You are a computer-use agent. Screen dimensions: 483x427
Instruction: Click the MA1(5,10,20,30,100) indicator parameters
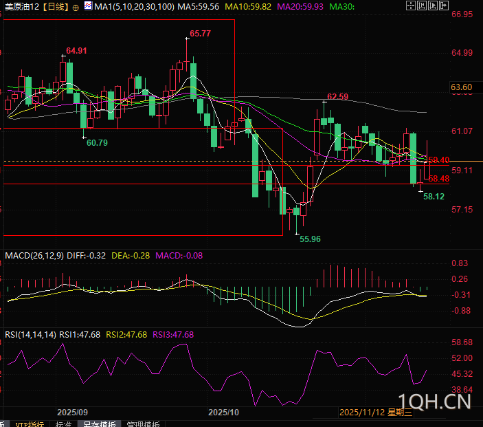click(134, 6)
